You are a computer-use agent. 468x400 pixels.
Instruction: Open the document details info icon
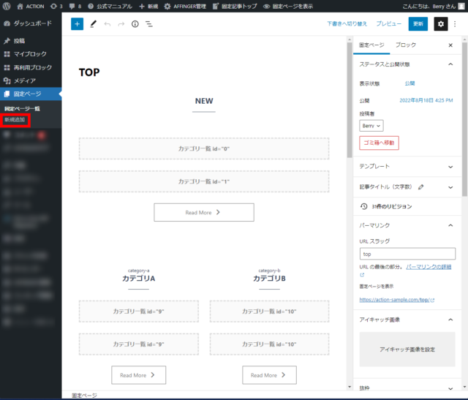click(x=135, y=24)
